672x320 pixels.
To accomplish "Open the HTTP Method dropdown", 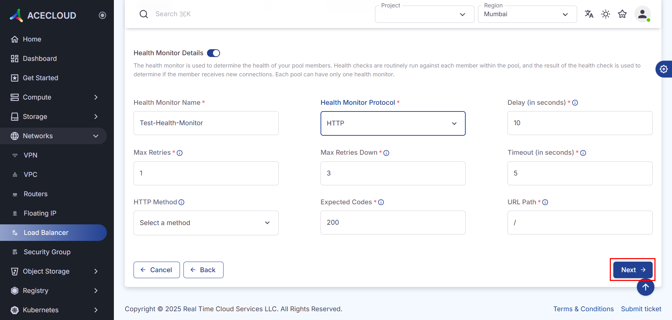I will click(x=206, y=223).
